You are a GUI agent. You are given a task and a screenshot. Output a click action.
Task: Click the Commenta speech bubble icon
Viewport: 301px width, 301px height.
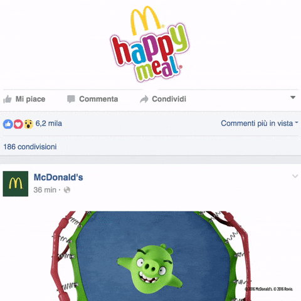pos(71,99)
